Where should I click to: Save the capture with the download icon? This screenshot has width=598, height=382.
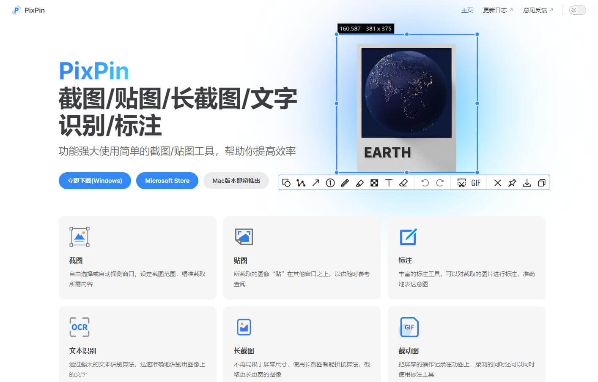[527, 182]
